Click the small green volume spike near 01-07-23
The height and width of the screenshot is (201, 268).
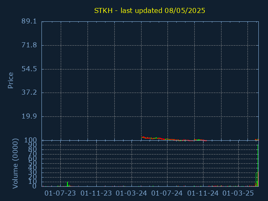click(x=67, y=184)
